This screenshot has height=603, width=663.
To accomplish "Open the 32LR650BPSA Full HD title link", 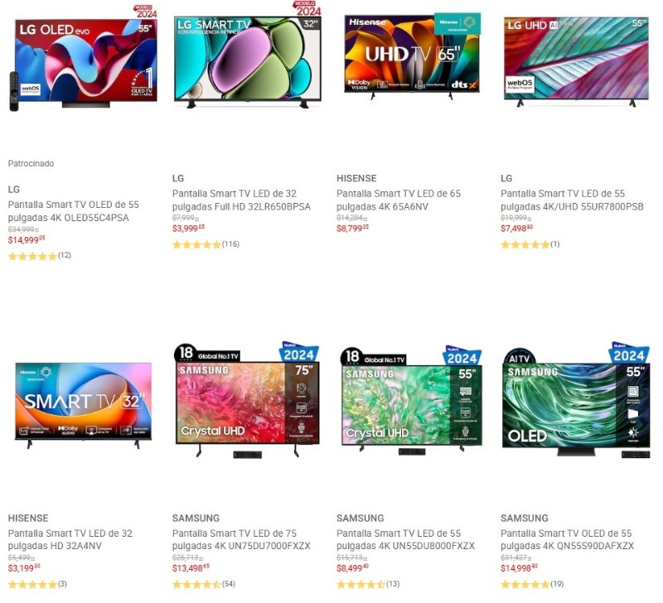I will coord(241,200).
